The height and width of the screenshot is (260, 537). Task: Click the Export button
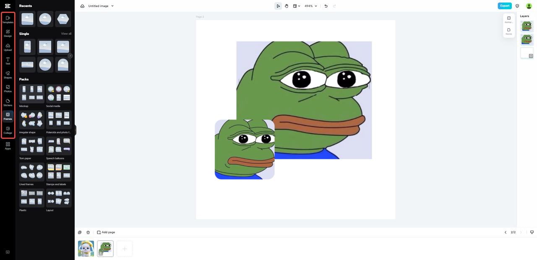pyautogui.click(x=505, y=6)
